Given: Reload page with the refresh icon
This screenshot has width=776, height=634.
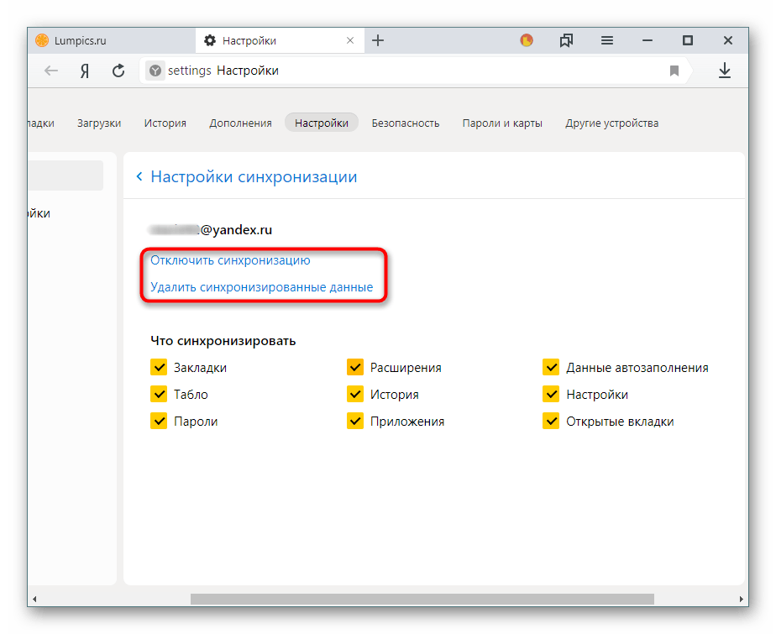Looking at the screenshot, I should coord(118,71).
